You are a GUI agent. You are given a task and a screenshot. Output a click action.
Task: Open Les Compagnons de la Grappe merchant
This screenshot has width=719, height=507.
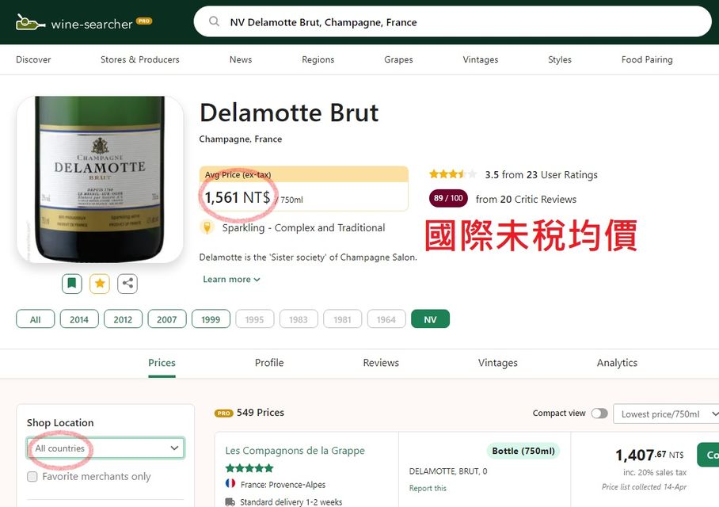click(x=295, y=451)
